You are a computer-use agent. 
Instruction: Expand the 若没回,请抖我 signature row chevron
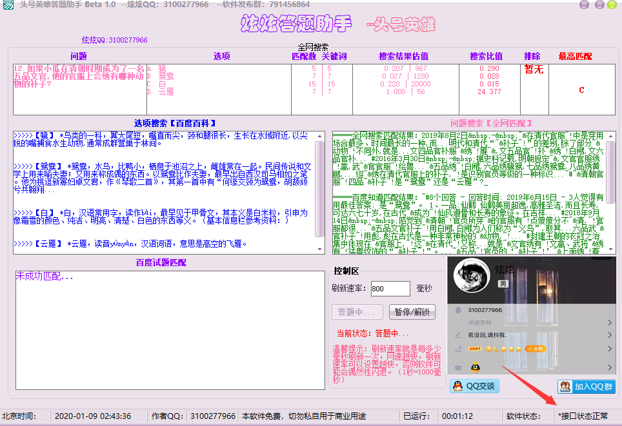(x=610, y=335)
